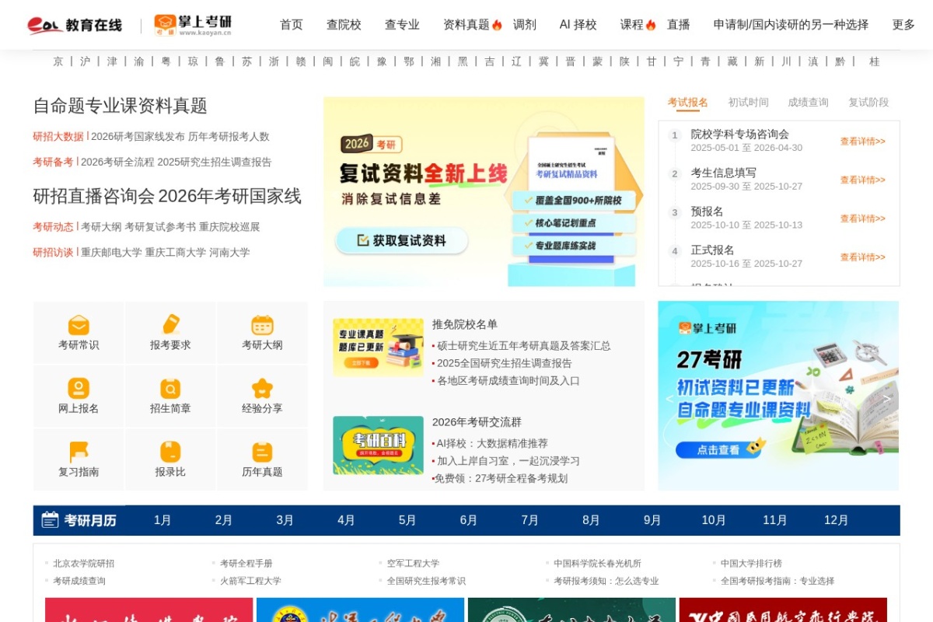The width and height of the screenshot is (933, 622).
Task: Open 火箭军工程大学 link
Action: click(x=250, y=581)
